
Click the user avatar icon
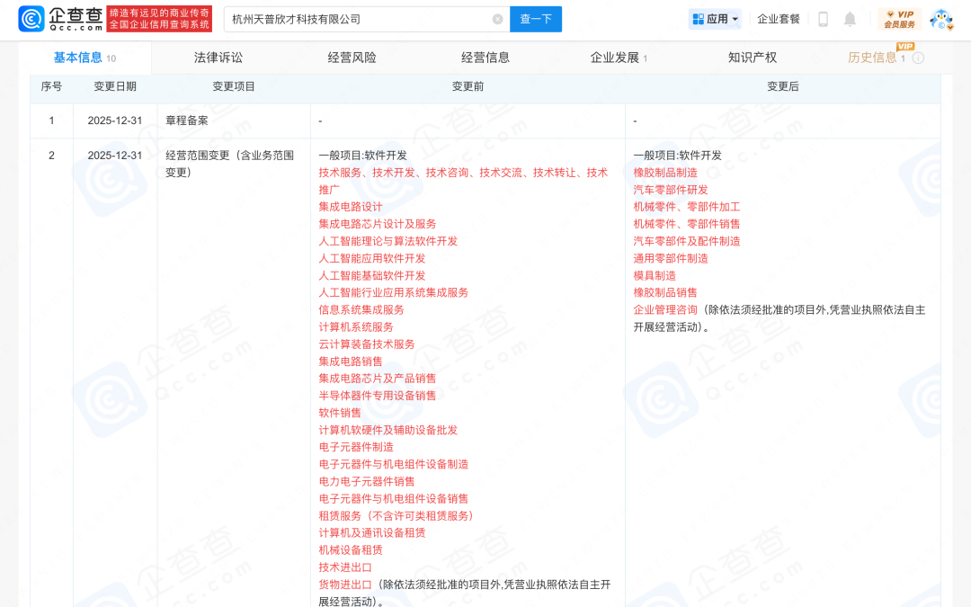coord(941,19)
